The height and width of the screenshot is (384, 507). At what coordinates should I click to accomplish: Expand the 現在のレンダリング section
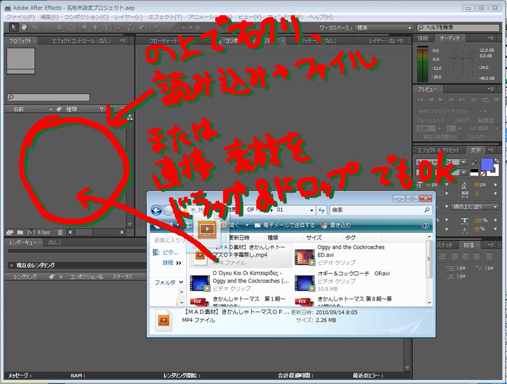click(12, 266)
